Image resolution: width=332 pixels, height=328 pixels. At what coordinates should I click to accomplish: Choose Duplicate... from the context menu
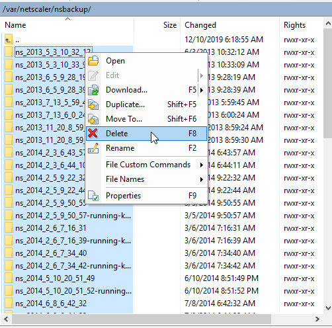[146, 104]
